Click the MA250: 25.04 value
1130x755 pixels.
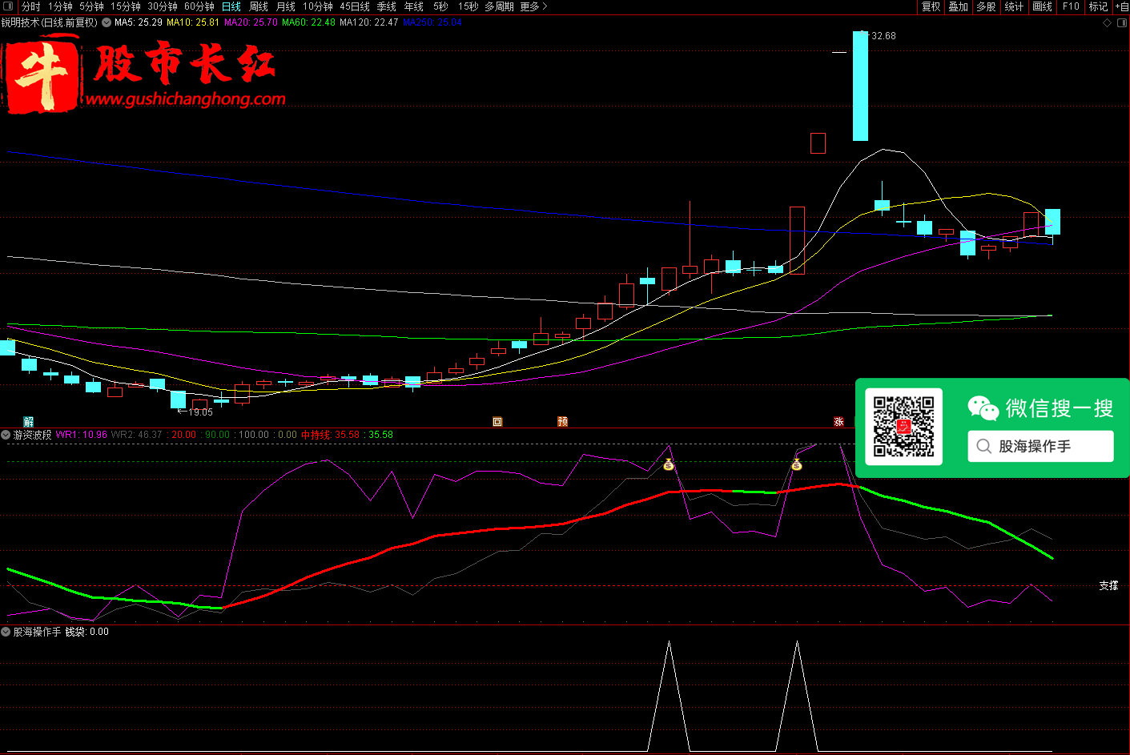point(432,22)
